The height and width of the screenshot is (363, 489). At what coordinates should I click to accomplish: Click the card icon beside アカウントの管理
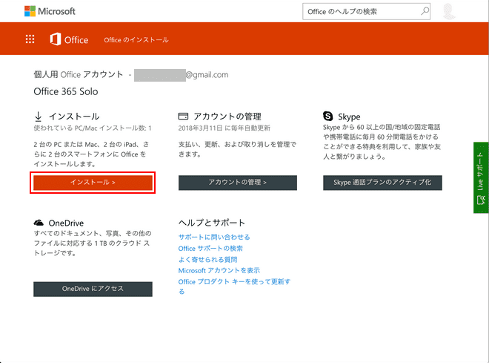(x=183, y=117)
